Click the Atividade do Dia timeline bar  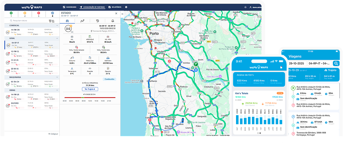90,97
